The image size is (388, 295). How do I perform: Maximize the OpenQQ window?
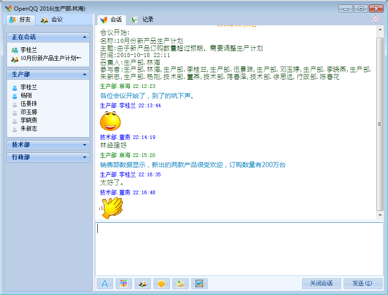click(361, 9)
